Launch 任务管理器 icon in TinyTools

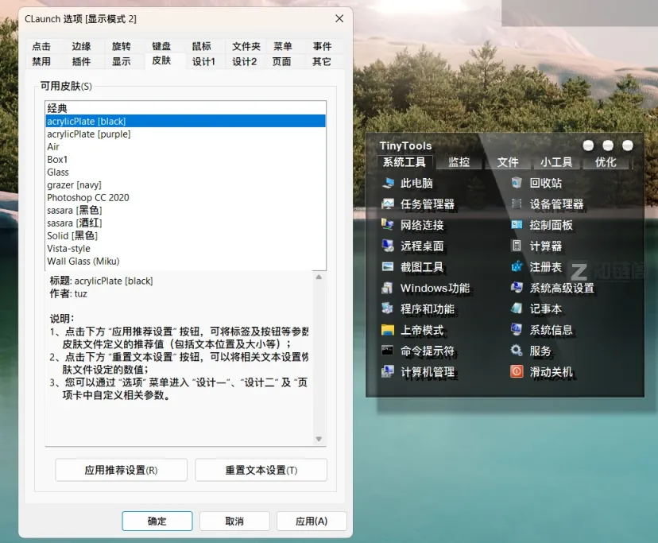click(388, 204)
